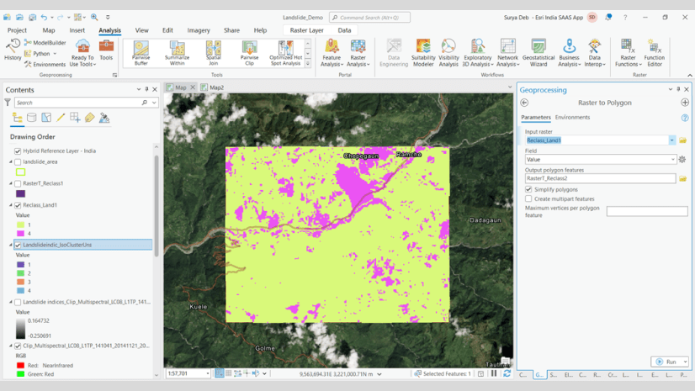Browse for input raster folder
Screen dimensions: 695x391
pyautogui.click(x=683, y=140)
